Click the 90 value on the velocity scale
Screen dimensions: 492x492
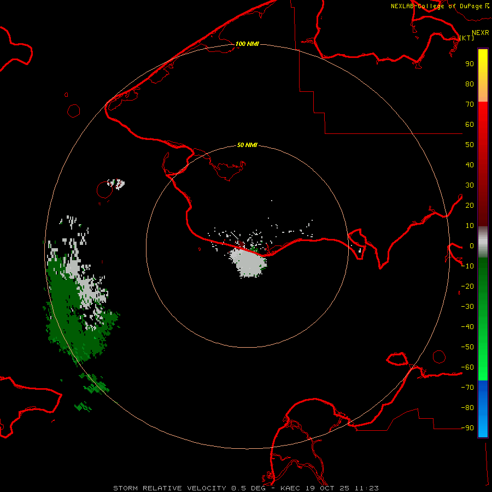pyautogui.click(x=470, y=64)
